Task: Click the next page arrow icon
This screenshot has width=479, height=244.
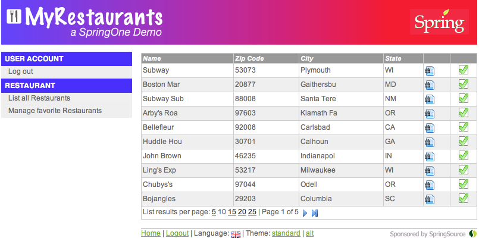Action: 305,212
